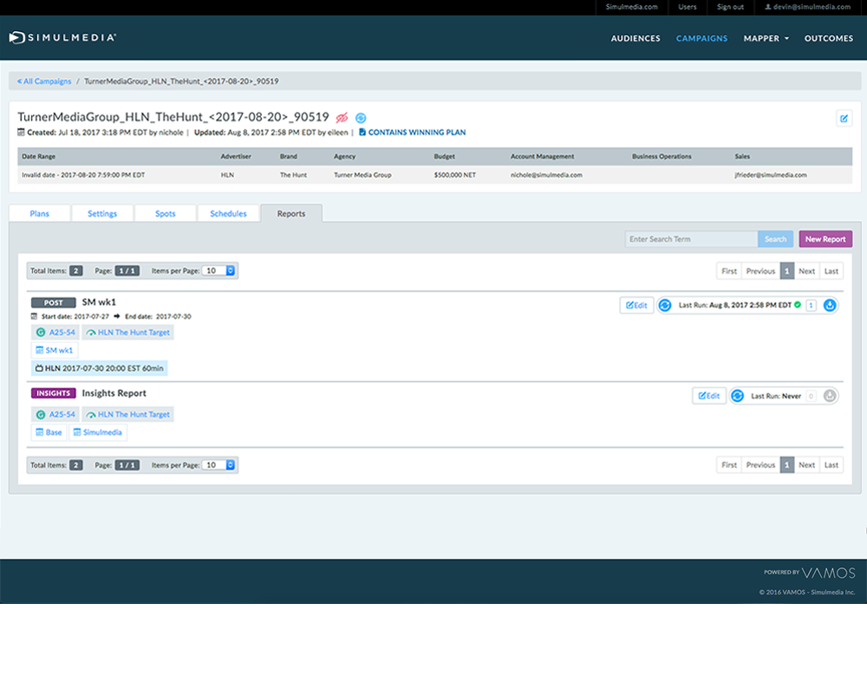Edit the Insights Report
This screenshot has height=700, width=867.
click(x=709, y=396)
